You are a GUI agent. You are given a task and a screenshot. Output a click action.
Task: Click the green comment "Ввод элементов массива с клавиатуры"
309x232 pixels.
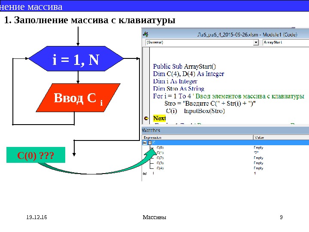pyautogui.click(x=250, y=96)
